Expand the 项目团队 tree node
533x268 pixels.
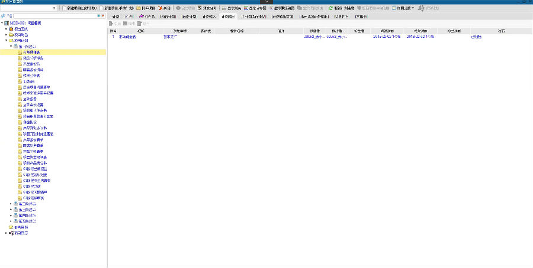6,29
